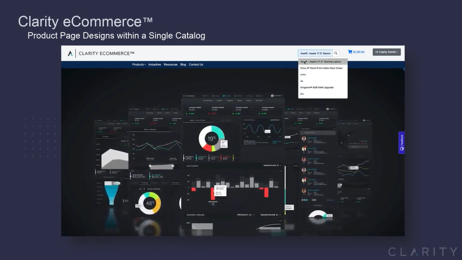Click the Clarity triangle logo icon
This screenshot has height=260, width=462.
[70, 53]
